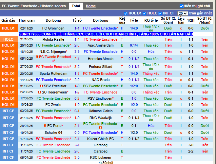Uncheck the HOL D1 league filter
The width and height of the screenshot is (216, 164).
[125, 13]
